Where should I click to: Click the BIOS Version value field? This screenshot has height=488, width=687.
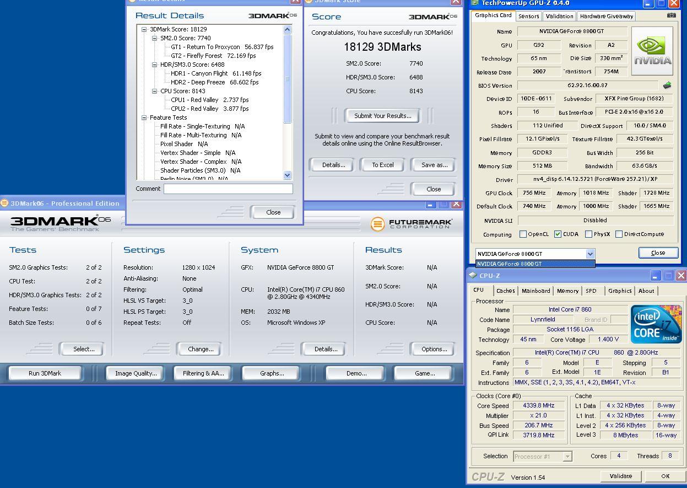(x=587, y=85)
